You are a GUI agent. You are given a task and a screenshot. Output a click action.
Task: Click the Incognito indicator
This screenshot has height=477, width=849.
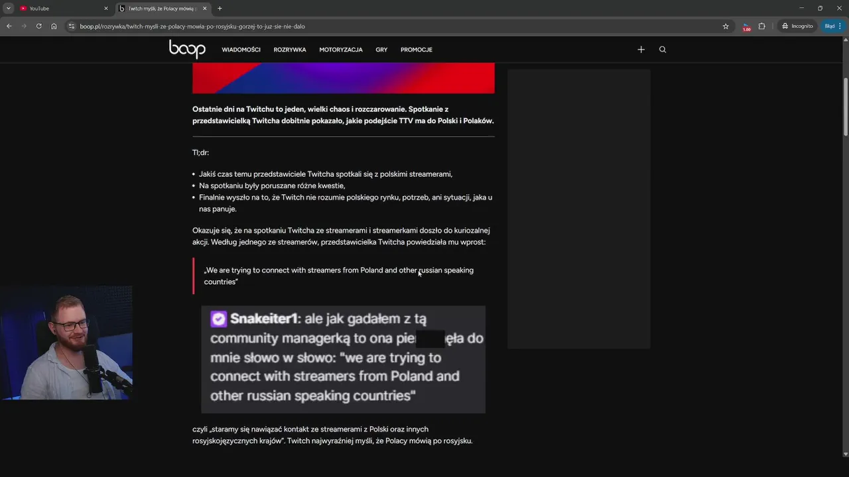[797, 26]
